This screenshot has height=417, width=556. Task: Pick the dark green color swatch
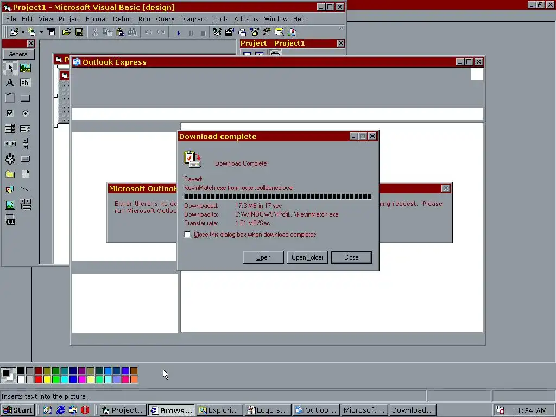coord(56,371)
